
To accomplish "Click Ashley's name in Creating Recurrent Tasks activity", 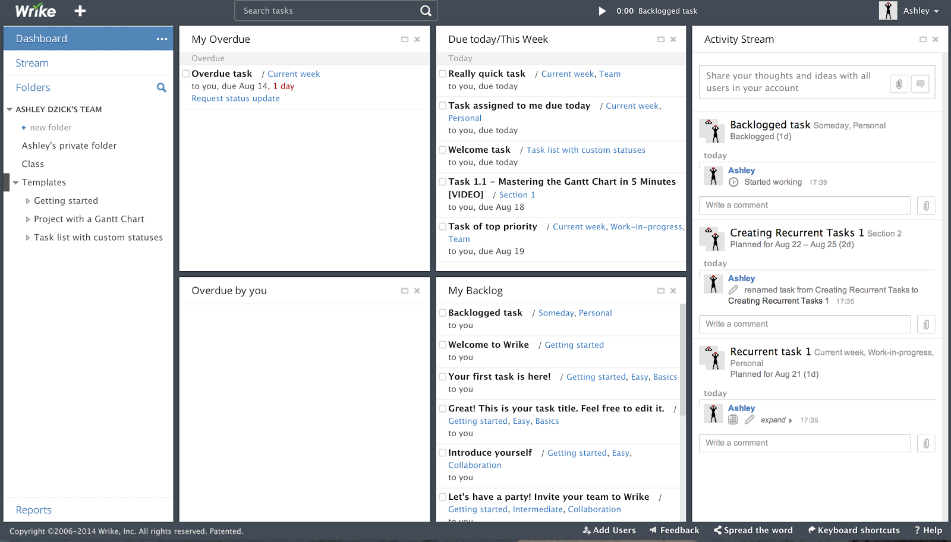I will click(x=742, y=278).
